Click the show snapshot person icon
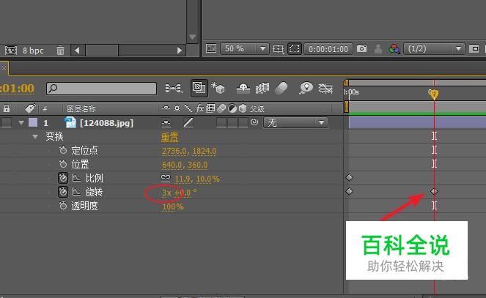 378,48
